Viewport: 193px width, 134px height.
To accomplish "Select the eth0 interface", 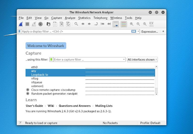I will [90, 67].
